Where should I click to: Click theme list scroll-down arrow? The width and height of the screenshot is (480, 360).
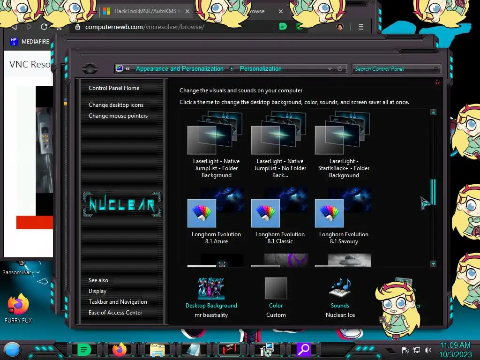point(433,263)
